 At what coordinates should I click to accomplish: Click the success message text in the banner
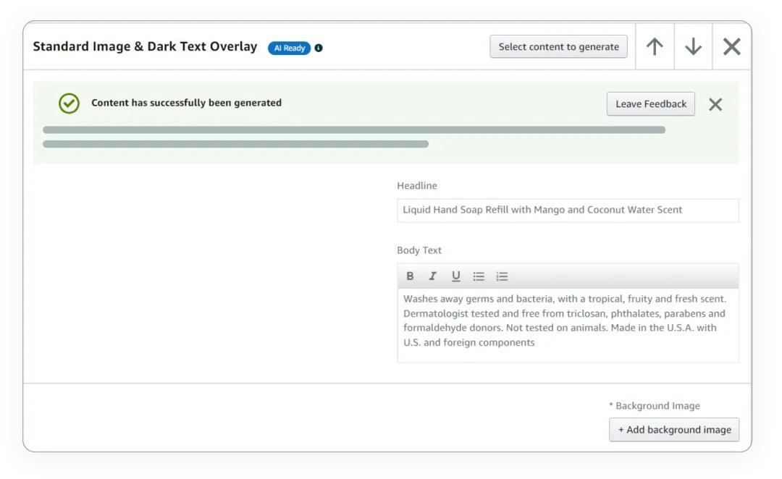click(186, 103)
